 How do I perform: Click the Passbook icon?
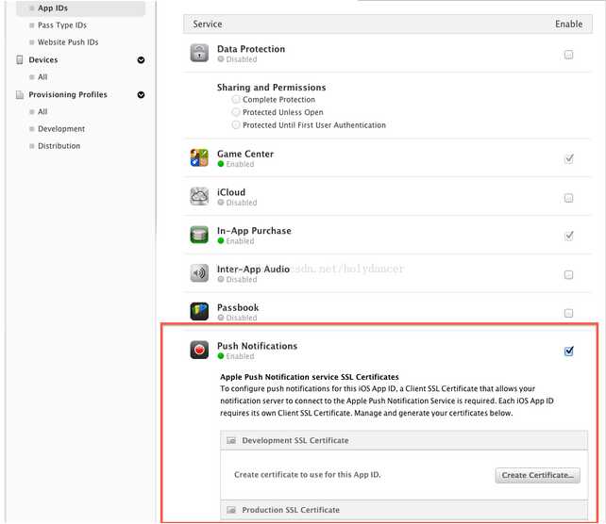coord(199,311)
